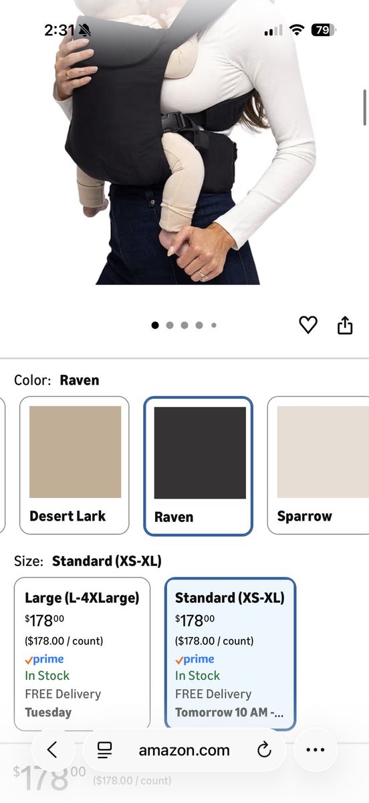Select Large (L-4XLarge) size option
This screenshot has height=803, width=369.
pyautogui.click(x=82, y=654)
